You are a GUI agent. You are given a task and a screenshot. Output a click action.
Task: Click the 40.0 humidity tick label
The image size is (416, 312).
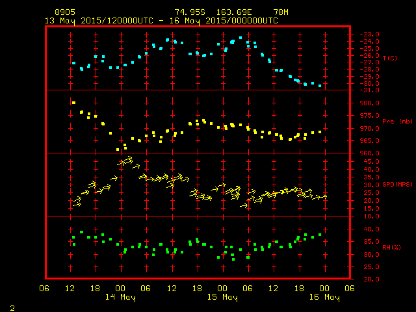point(371,229)
